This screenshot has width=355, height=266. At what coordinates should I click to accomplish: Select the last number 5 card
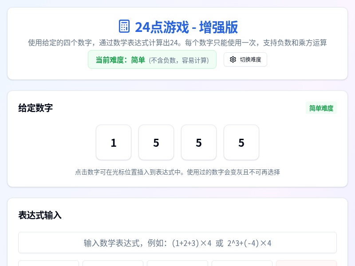[x=241, y=142]
